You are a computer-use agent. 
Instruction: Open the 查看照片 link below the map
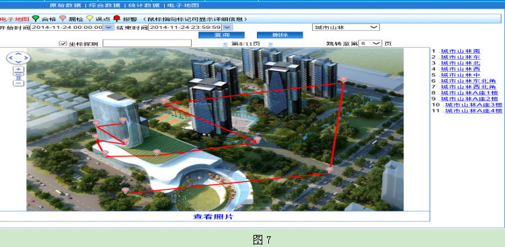(213, 217)
